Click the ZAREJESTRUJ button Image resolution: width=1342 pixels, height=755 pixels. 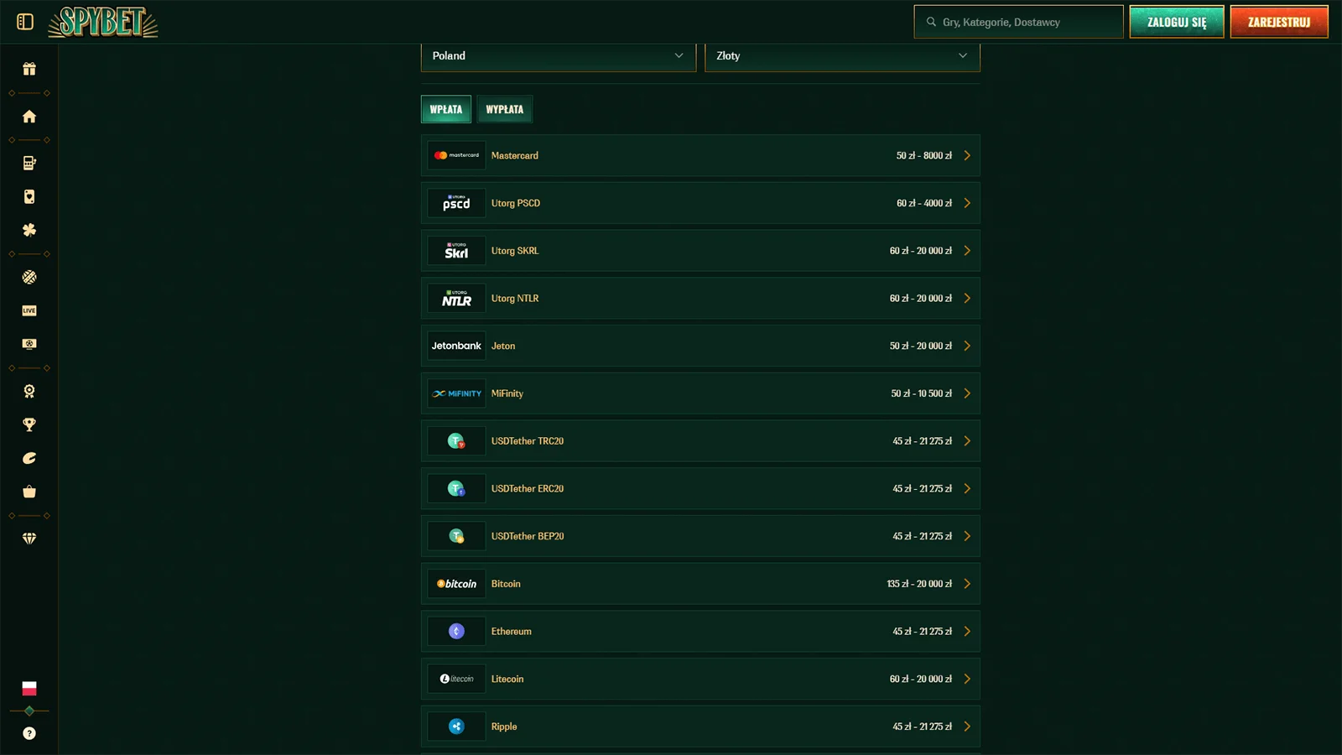click(x=1279, y=22)
